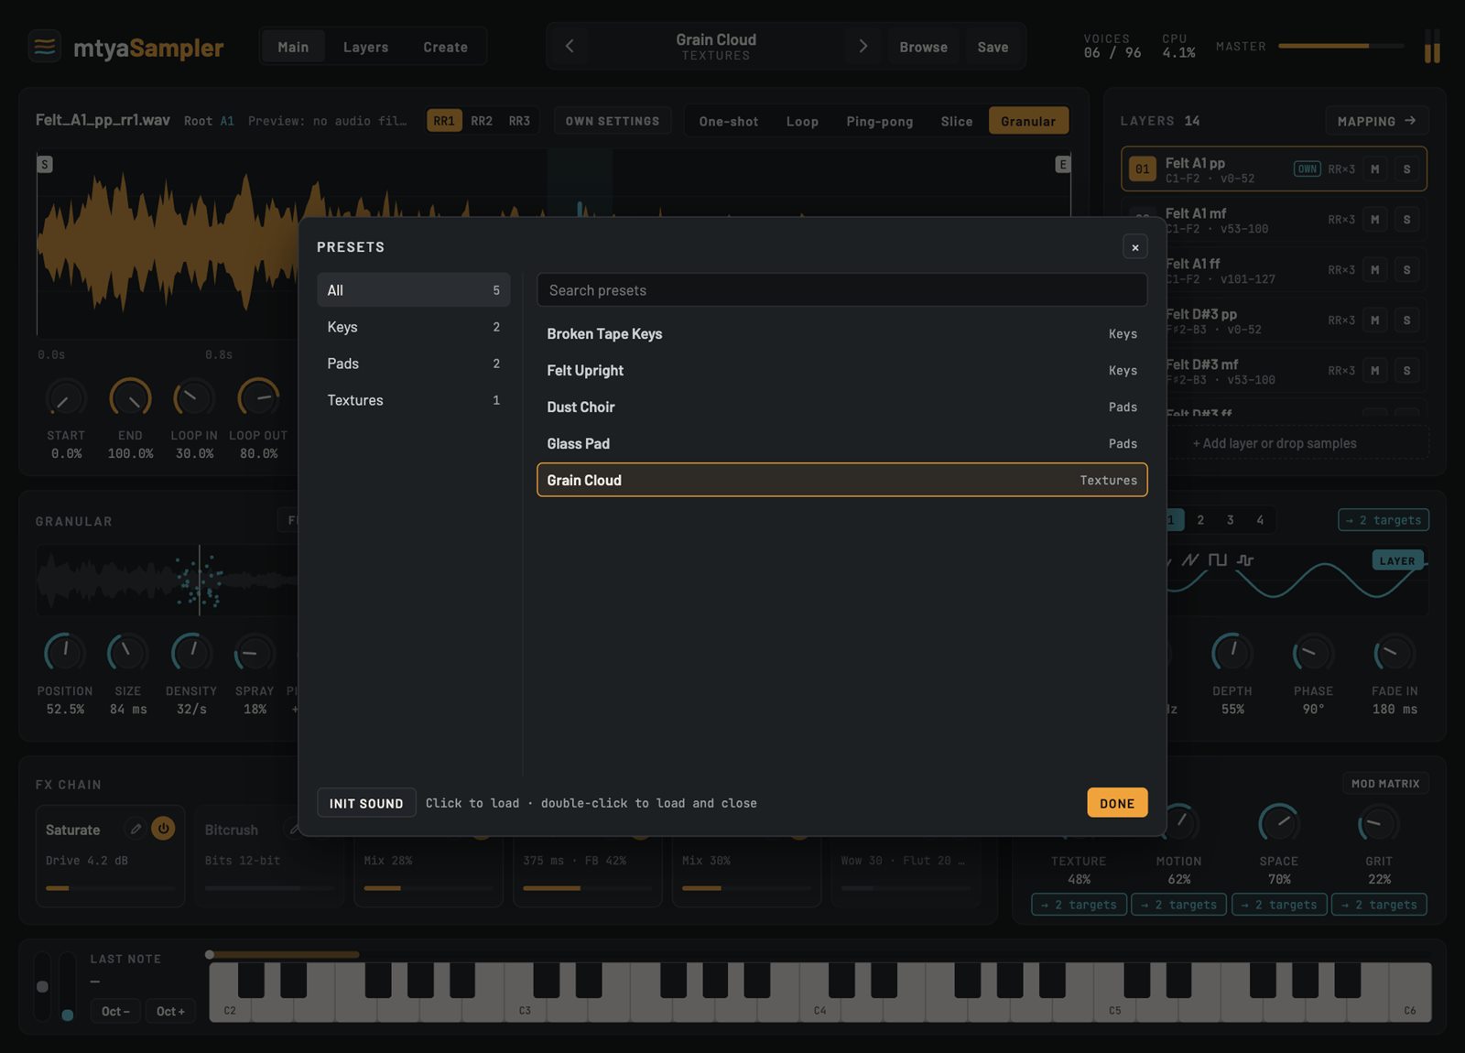Select the All presets category
Screen dimensions: 1465x1053
[414, 290]
